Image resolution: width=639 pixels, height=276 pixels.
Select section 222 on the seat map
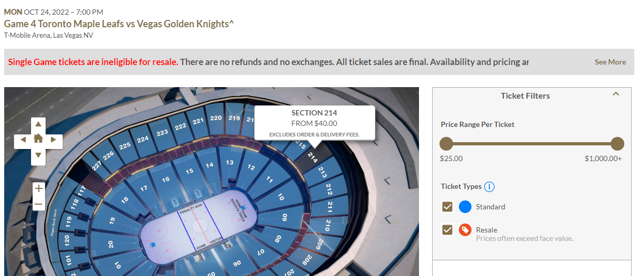click(x=181, y=126)
